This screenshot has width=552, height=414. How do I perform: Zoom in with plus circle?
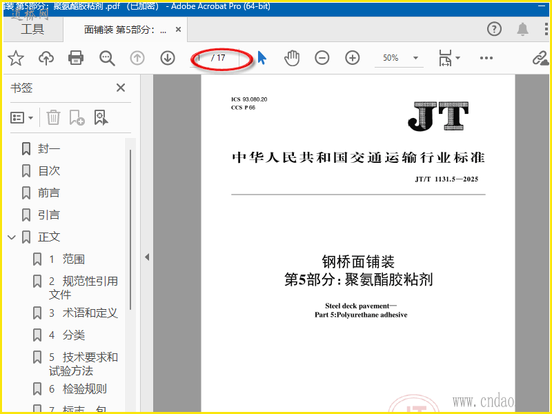[x=353, y=58]
